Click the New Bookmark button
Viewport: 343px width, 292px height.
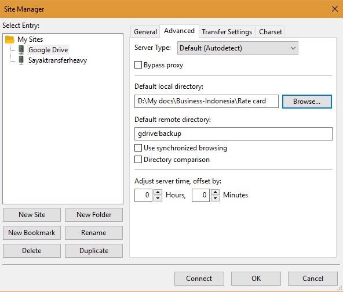tap(32, 233)
